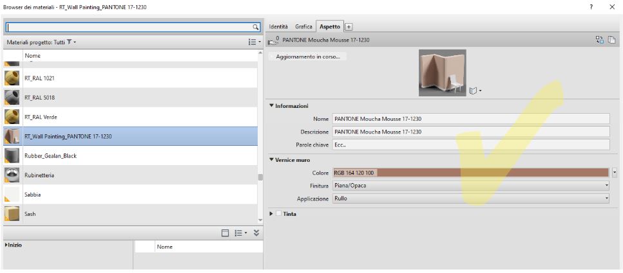Viewport: 623px width, 273px height.
Task: Open library panel list view options
Action: (x=240, y=233)
